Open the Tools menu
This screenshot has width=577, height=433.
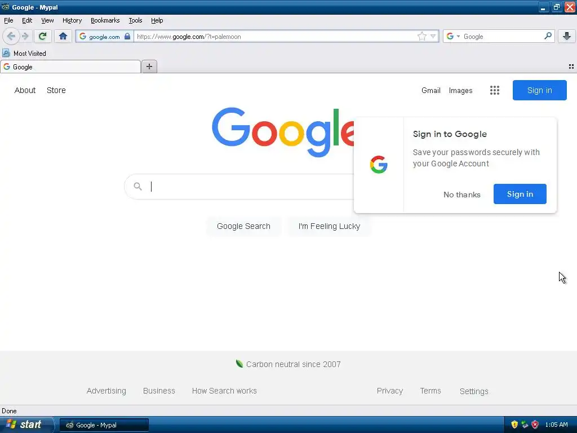coord(135,20)
